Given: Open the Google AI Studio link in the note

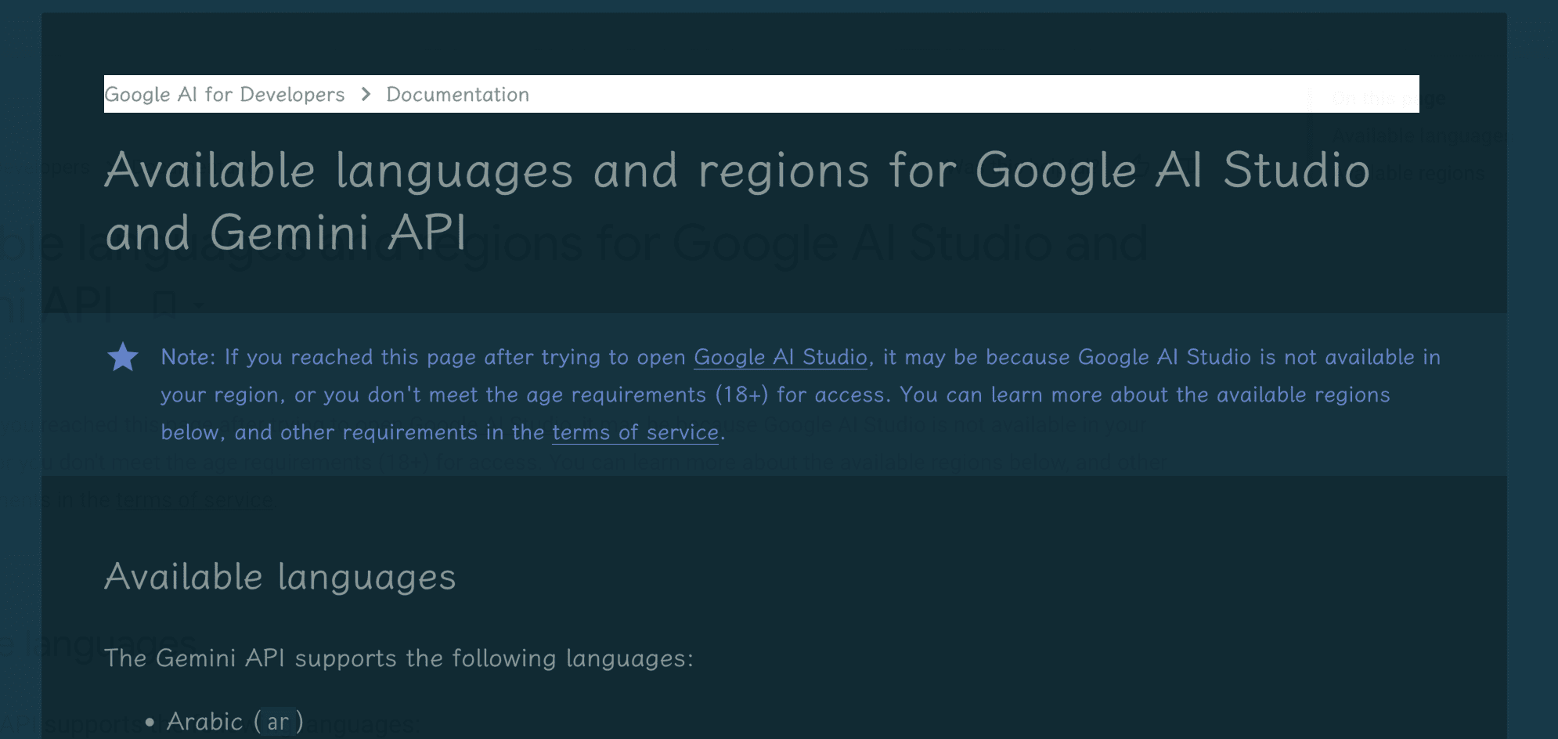Looking at the screenshot, I should coord(781,358).
